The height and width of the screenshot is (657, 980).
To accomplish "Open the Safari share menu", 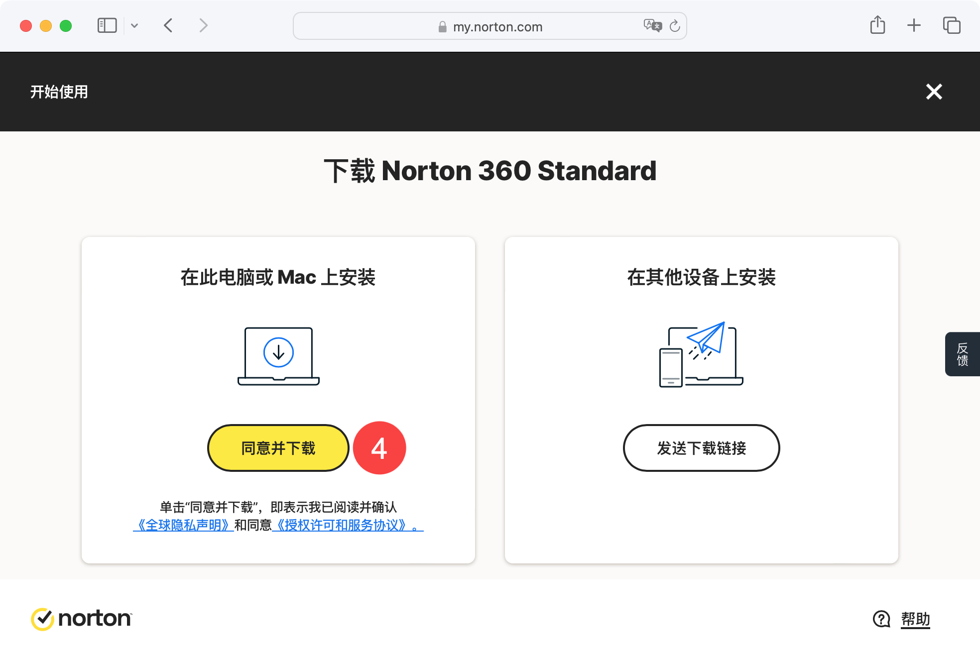I will pos(877,25).
